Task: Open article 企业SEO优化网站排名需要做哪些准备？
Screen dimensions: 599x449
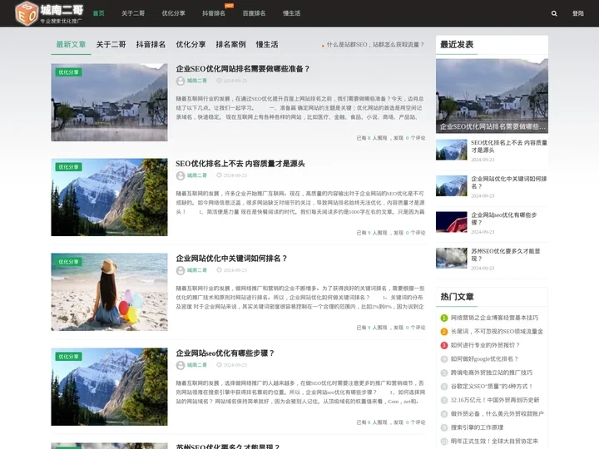Action: pyautogui.click(x=243, y=69)
